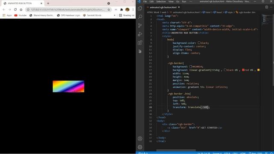Open the Run menu
Screen dimensions: 274x154
tap(184, 1)
